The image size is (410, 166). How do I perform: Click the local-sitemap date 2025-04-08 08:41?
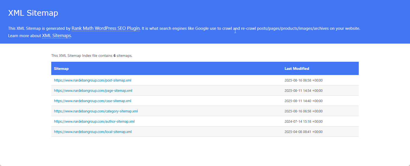(x=303, y=132)
